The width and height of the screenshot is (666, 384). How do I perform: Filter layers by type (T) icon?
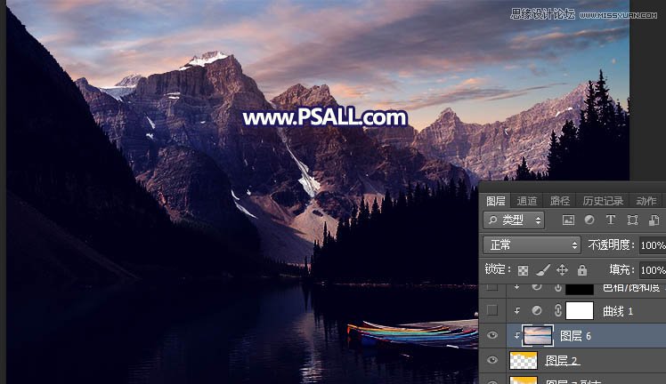(x=611, y=220)
